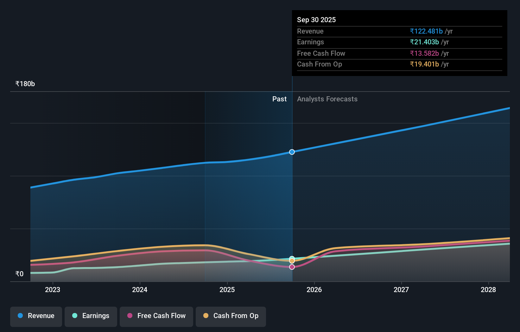The width and height of the screenshot is (520, 332).
Task: Select the pink Free Cash Flow legend dot
Action: [130, 316]
